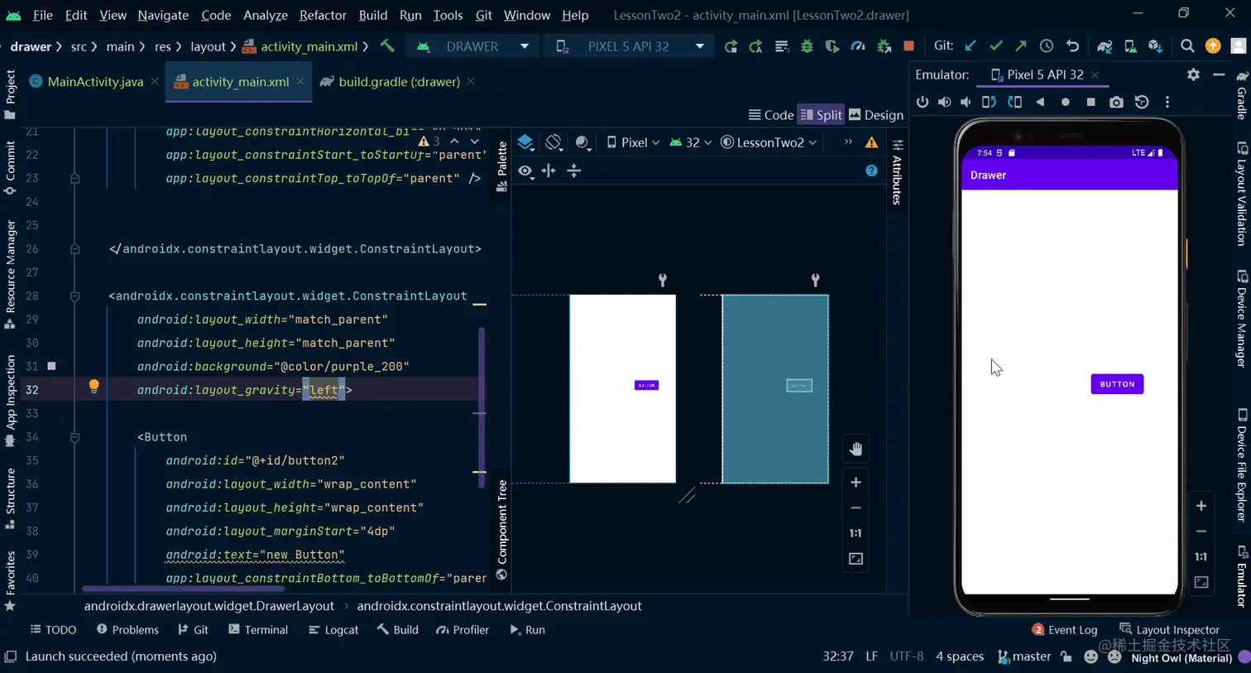This screenshot has width=1251, height=673.
Task: Switch to MainActivity.java tab
Action: pyautogui.click(x=94, y=81)
